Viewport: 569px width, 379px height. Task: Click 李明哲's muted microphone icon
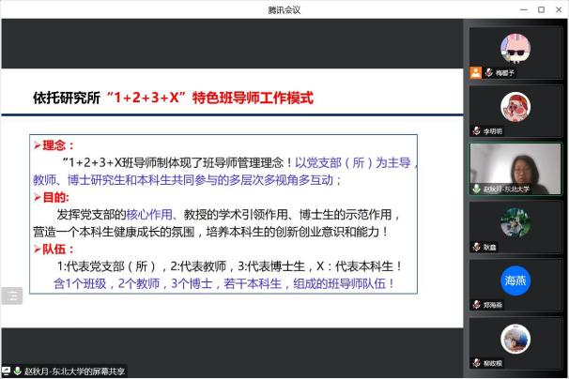477,130
